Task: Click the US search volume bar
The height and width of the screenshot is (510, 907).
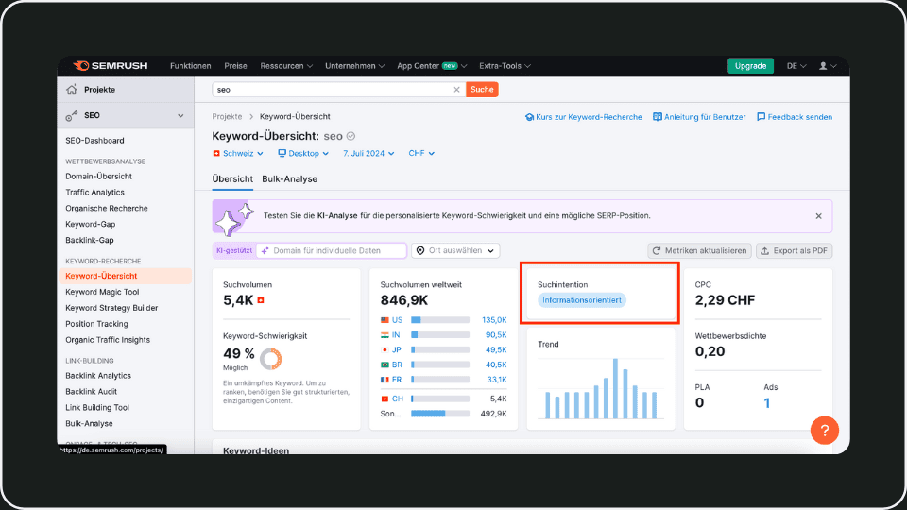Action: 440,320
